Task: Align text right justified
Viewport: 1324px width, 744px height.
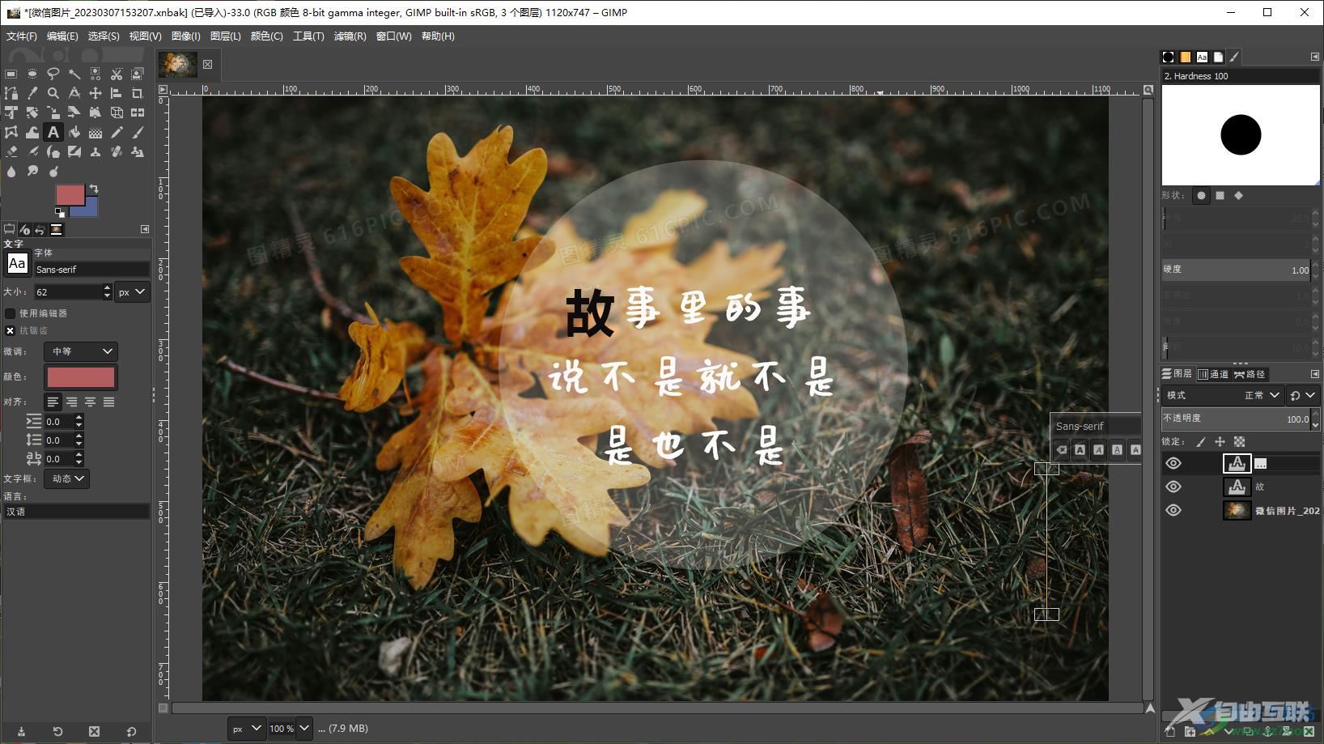Action: (x=71, y=402)
